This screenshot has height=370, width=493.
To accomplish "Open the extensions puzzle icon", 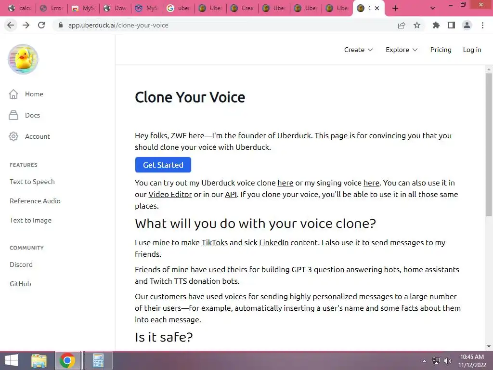I will 436,25.
